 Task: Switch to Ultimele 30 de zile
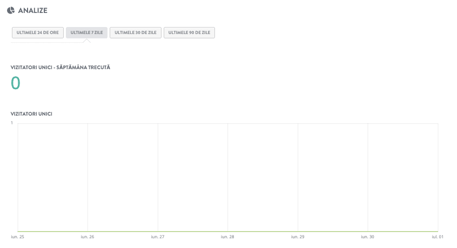[136, 32]
